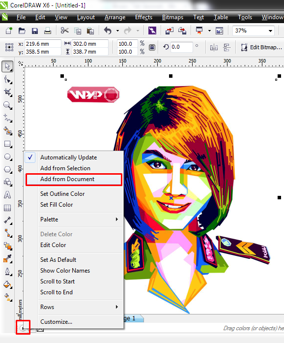Screen dimensions: 284x343
Task: Click the Mirror Horizontally icon
Action: coord(214,47)
